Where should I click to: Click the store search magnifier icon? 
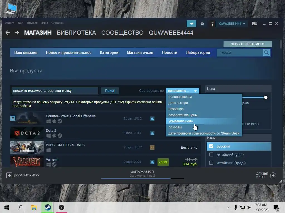(266, 53)
